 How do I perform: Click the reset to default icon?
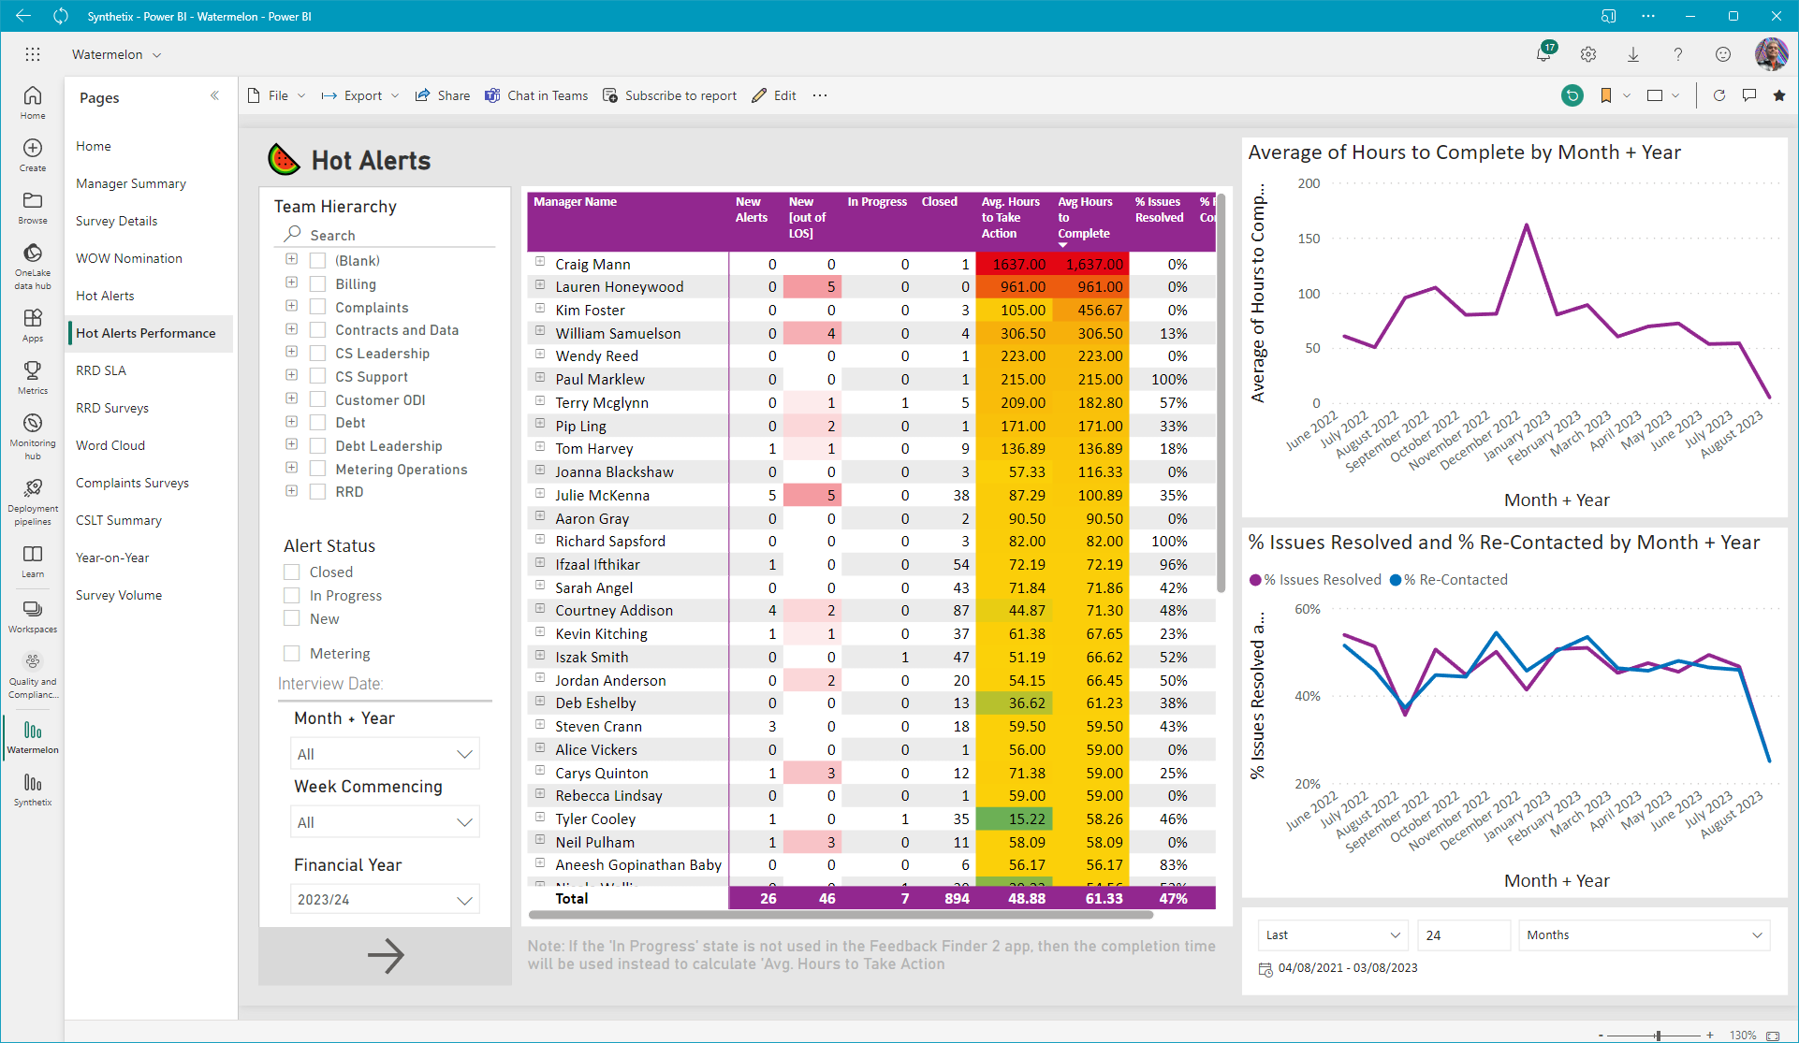1572,95
